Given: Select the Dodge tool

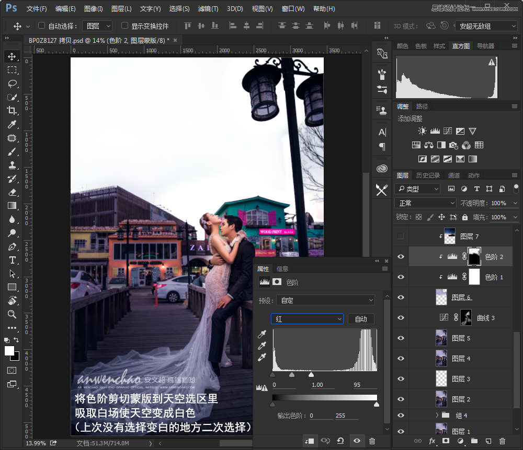Looking at the screenshot, I should click(x=12, y=233).
